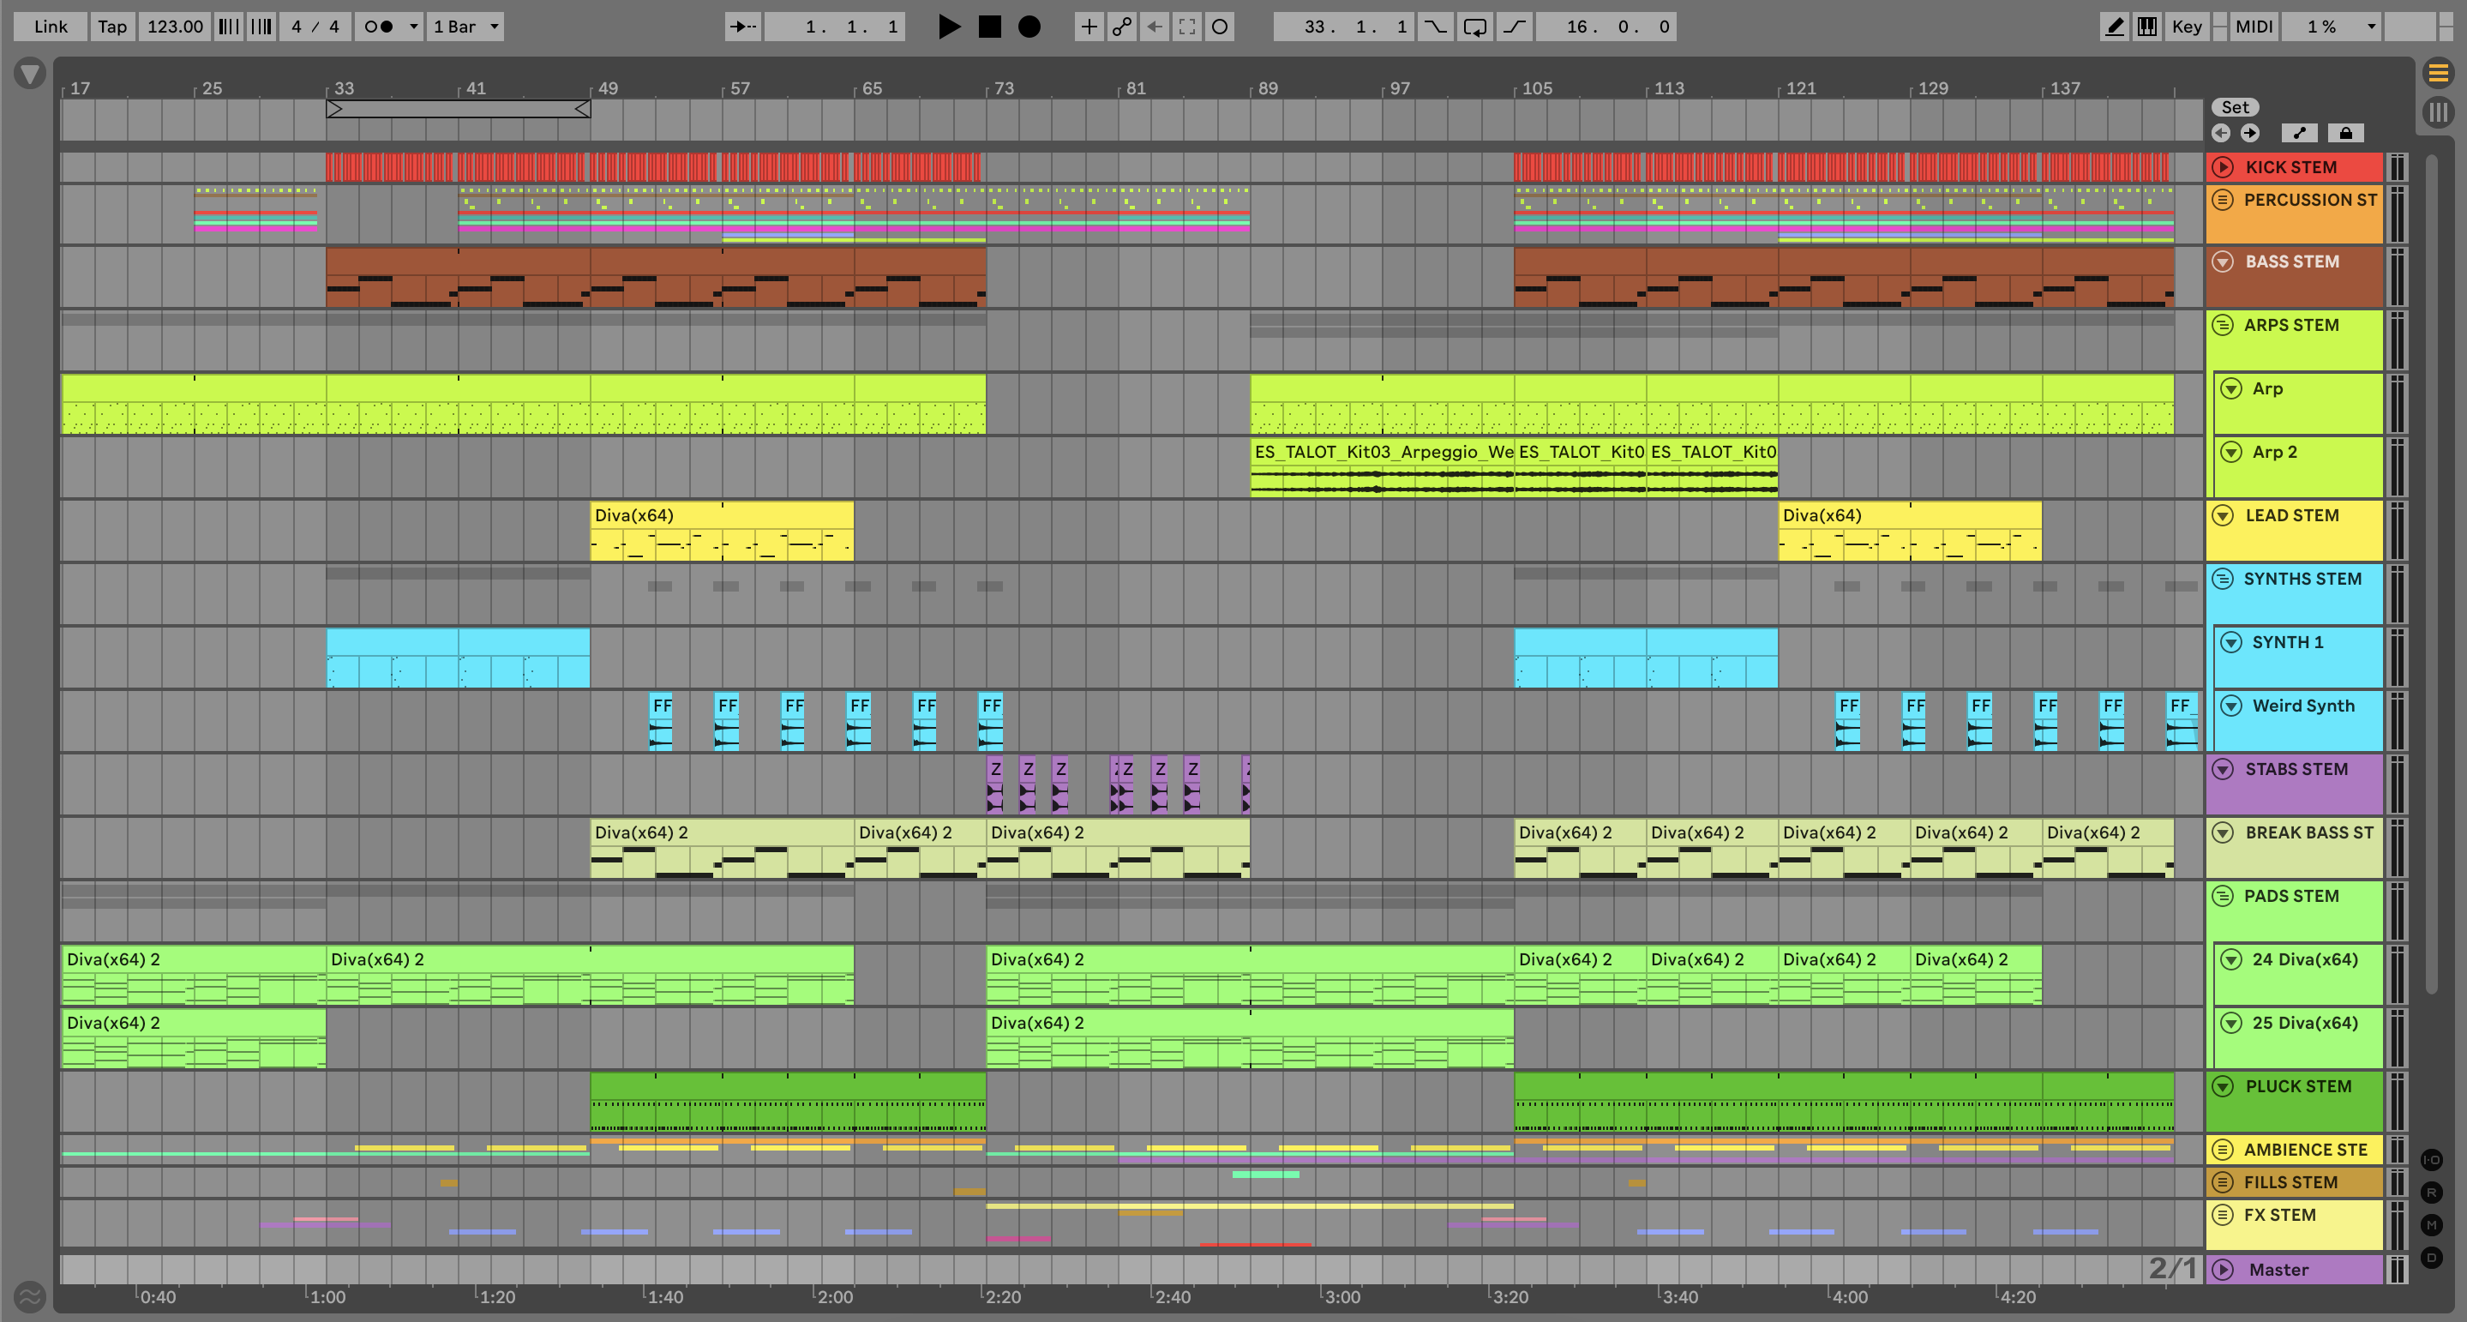Toggle the Follow playback arrow button

742,27
